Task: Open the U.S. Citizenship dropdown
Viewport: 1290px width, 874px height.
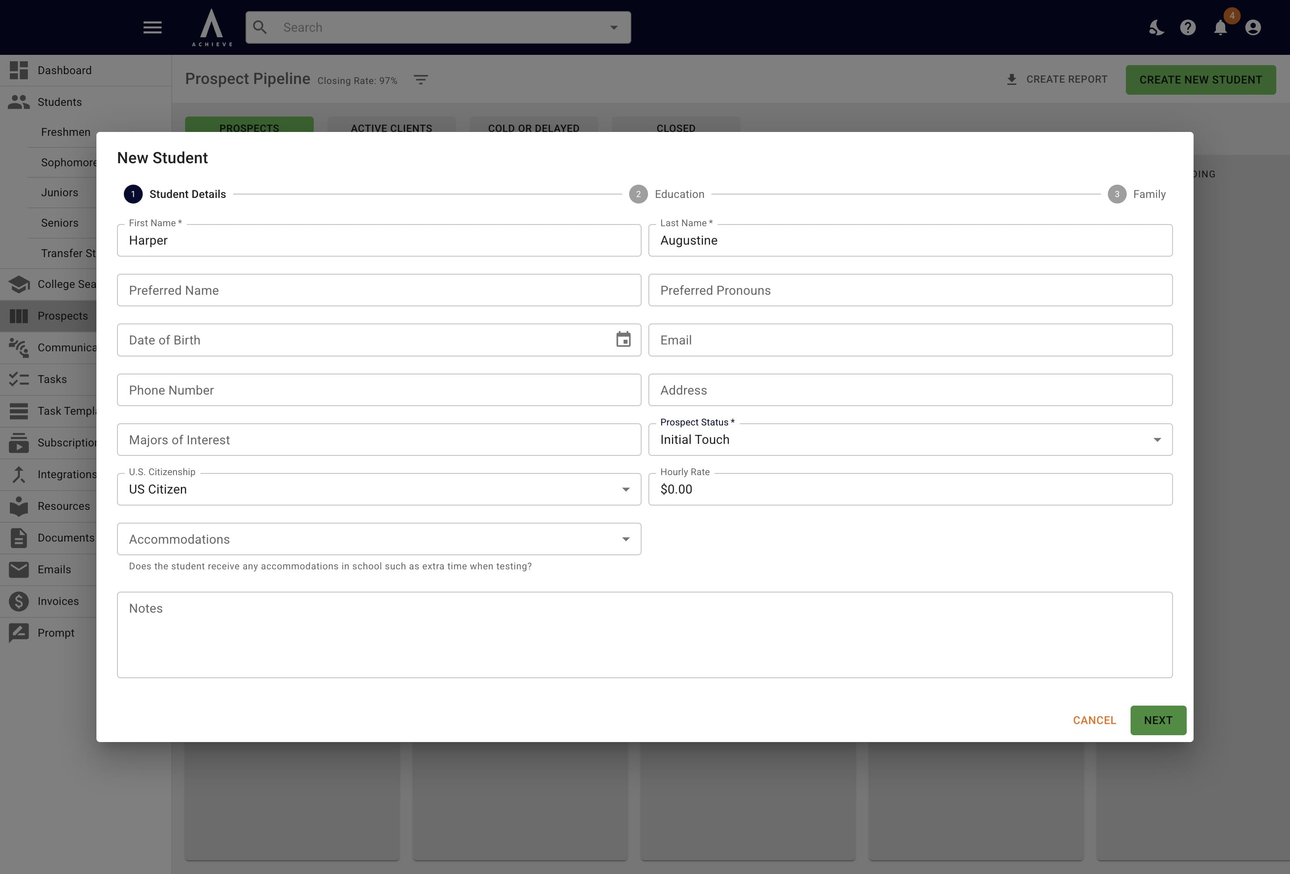Action: 379,489
